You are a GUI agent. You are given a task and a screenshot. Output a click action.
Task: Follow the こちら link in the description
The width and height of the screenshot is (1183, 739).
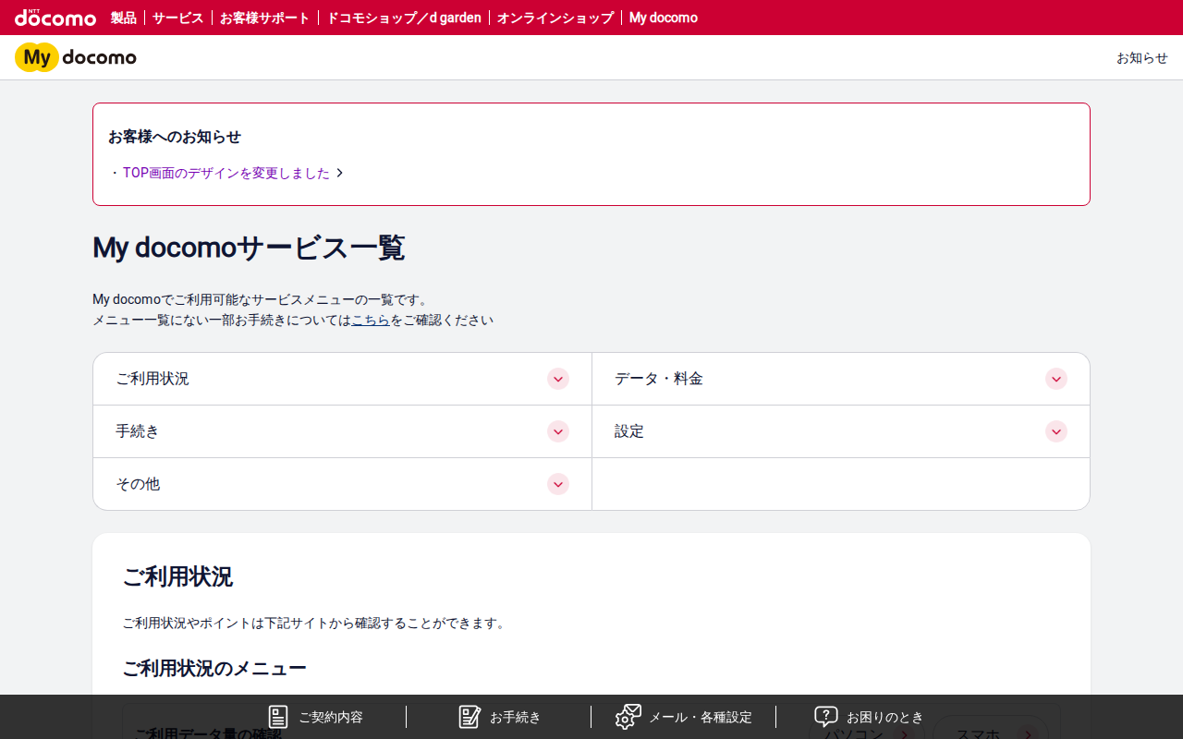click(371, 320)
